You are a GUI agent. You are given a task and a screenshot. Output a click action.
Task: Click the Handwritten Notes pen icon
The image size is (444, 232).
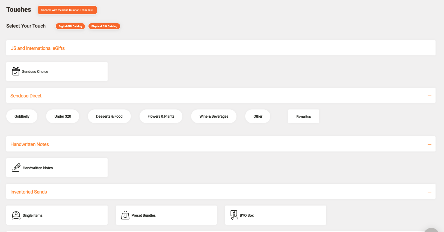tap(16, 168)
